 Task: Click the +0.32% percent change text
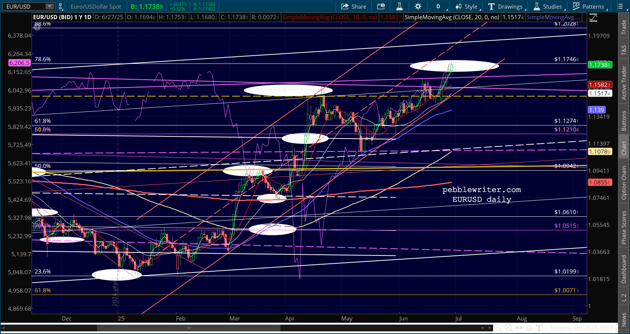[x=178, y=9]
